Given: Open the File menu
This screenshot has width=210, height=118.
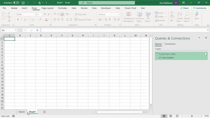Looking at the screenshot, I should pos(4,8).
